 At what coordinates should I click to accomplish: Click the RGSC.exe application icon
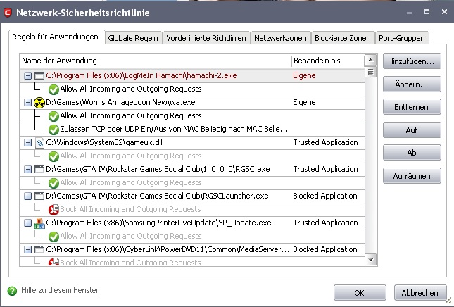pos(39,170)
